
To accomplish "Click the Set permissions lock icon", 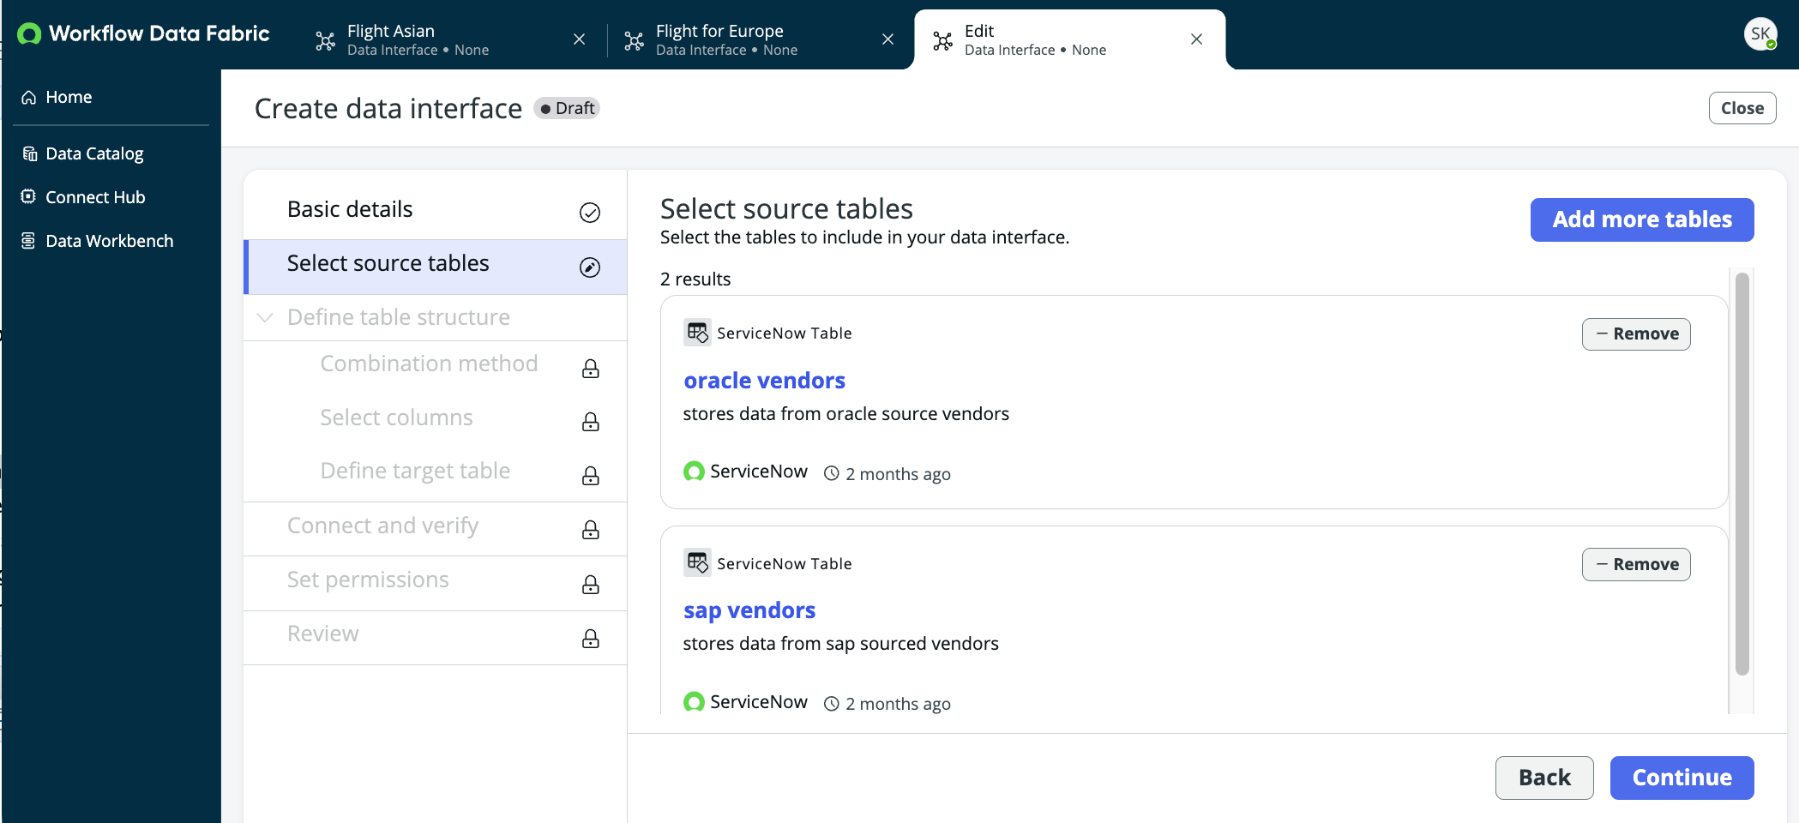I will 591,585.
